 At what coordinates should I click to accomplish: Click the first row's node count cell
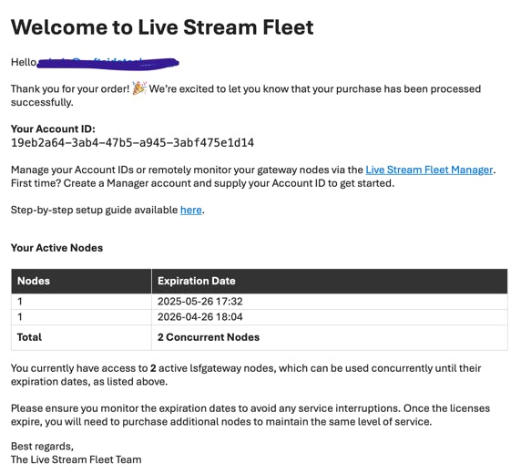coord(81,302)
